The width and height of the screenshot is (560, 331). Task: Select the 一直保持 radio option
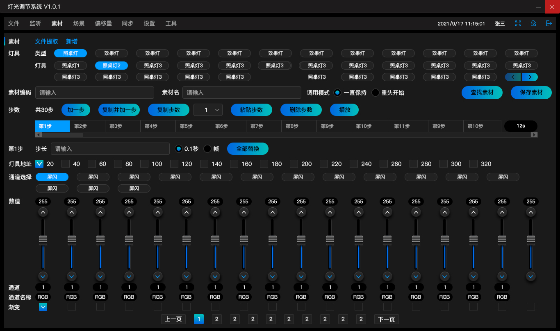click(x=337, y=93)
